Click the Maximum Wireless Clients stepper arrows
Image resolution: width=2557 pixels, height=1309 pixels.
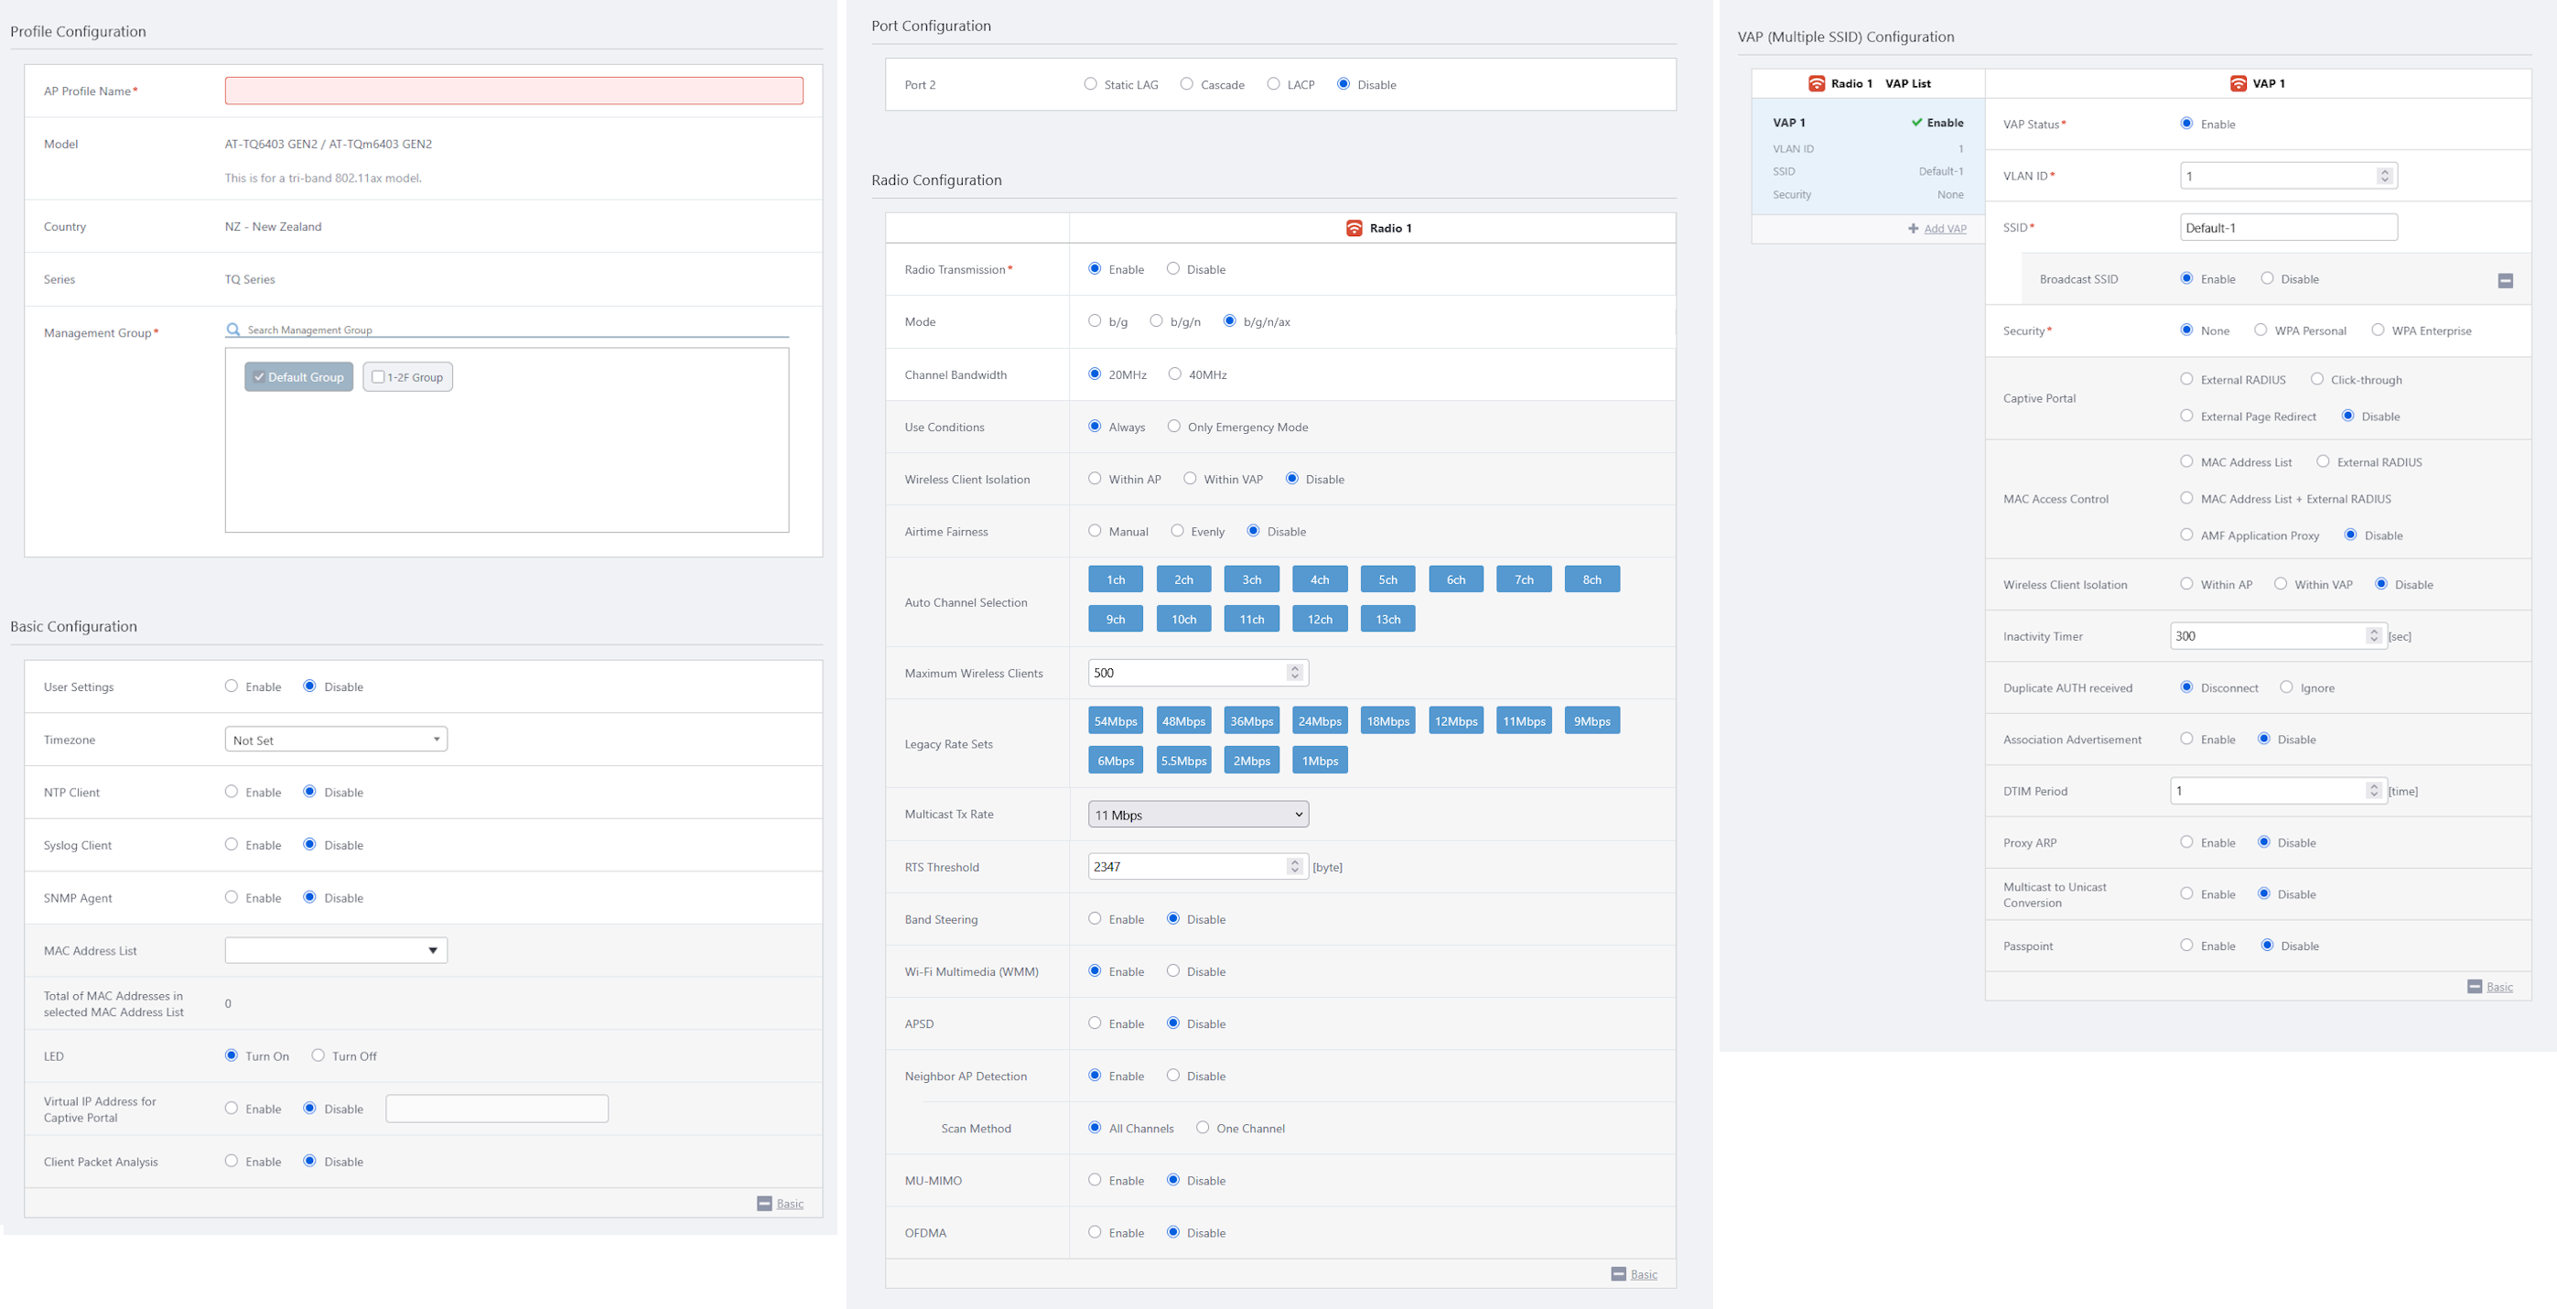[1294, 673]
